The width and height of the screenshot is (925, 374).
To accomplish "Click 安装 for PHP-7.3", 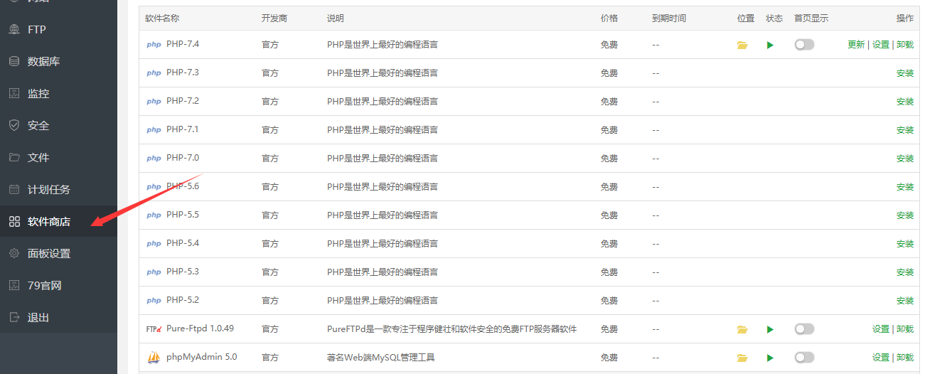I will point(905,73).
